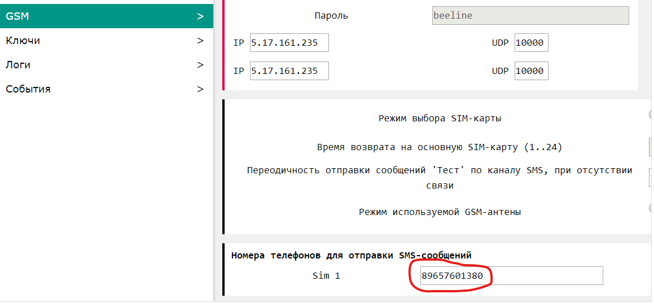654x307 pixels.
Task: Open the Ключи menu section
Action: (106, 41)
